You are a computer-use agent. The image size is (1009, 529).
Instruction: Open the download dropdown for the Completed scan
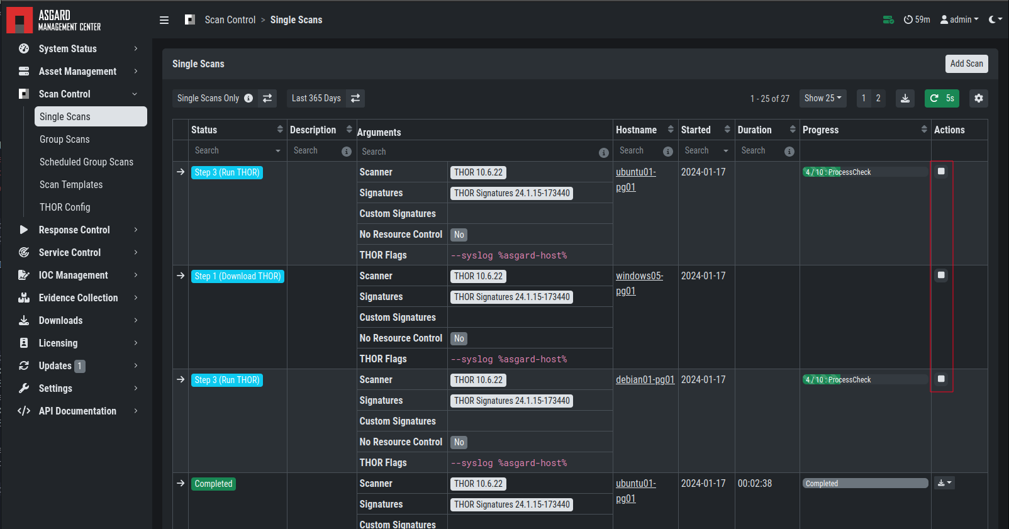click(x=944, y=483)
